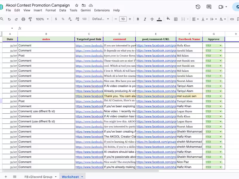
Task: Format as percent icon
Action: pos(63,19)
